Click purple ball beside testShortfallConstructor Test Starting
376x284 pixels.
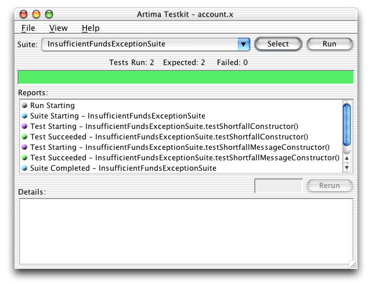pos(24,126)
